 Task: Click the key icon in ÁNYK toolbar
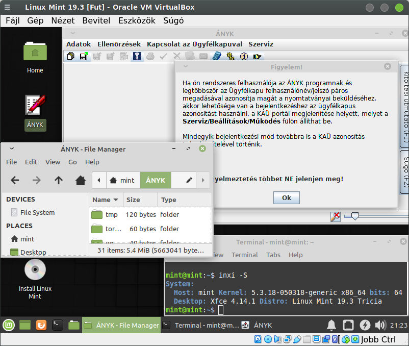point(137,56)
